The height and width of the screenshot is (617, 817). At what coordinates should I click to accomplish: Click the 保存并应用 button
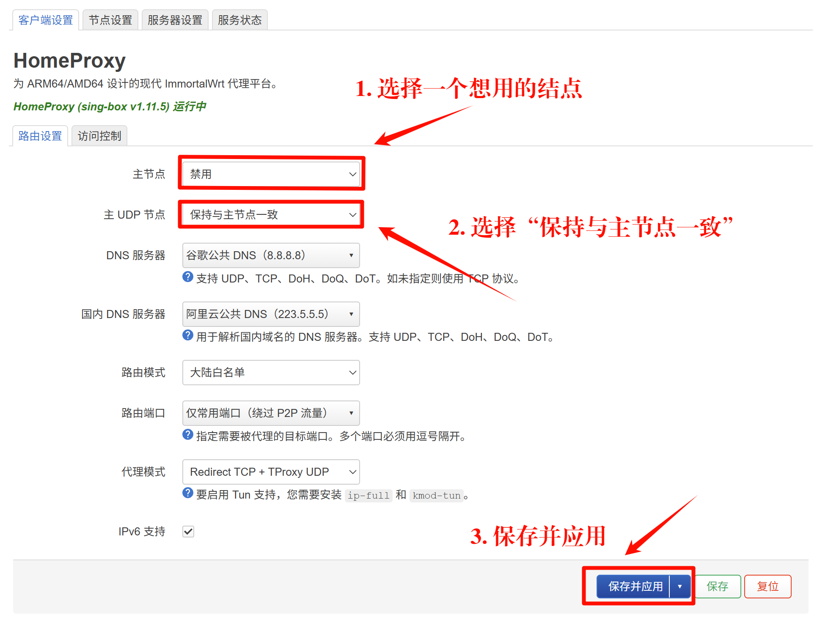[x=635, y=587]
